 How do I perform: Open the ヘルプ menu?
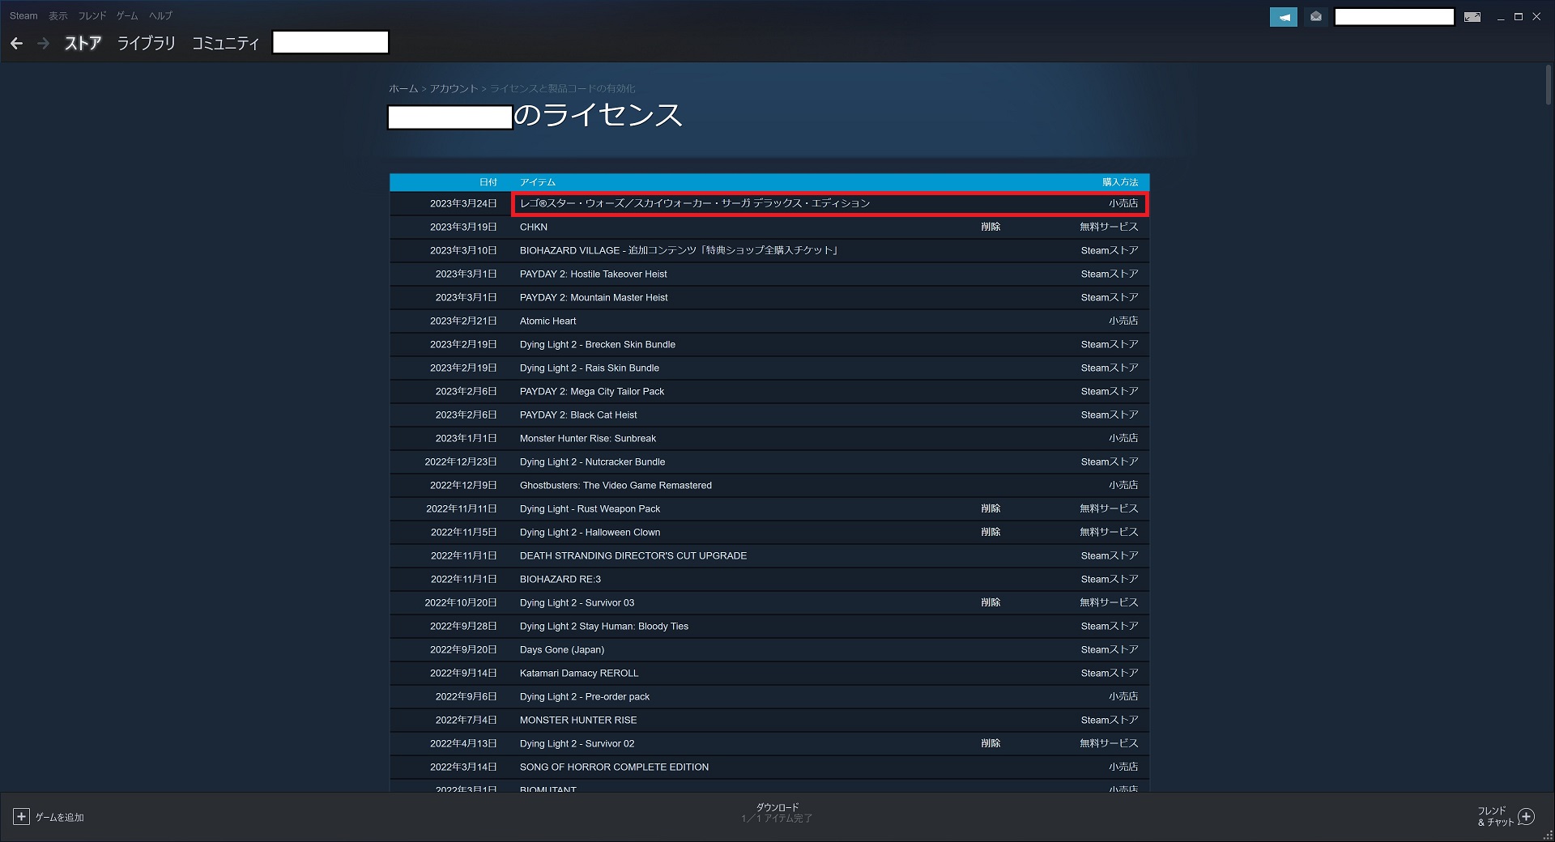160,15
